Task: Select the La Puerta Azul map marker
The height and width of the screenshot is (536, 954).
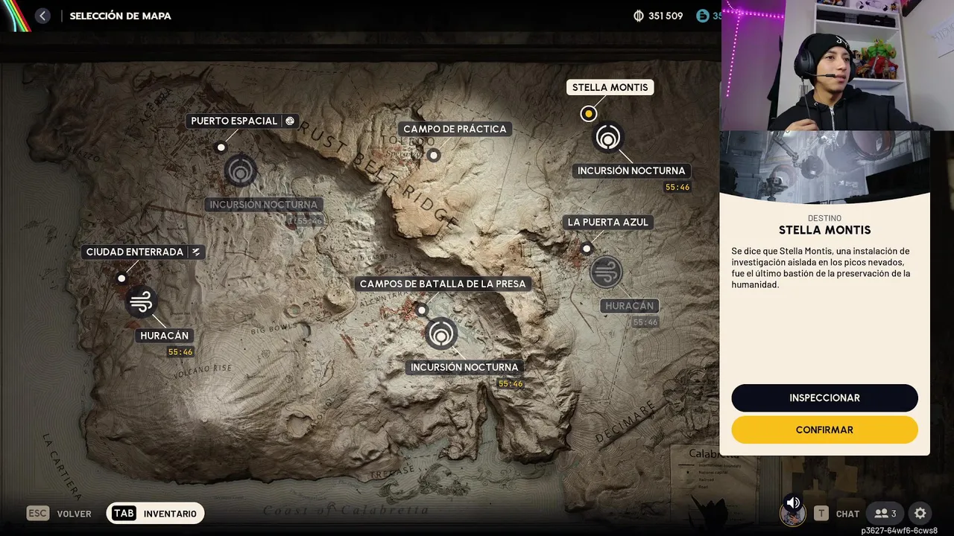Action: click(587, 249)
